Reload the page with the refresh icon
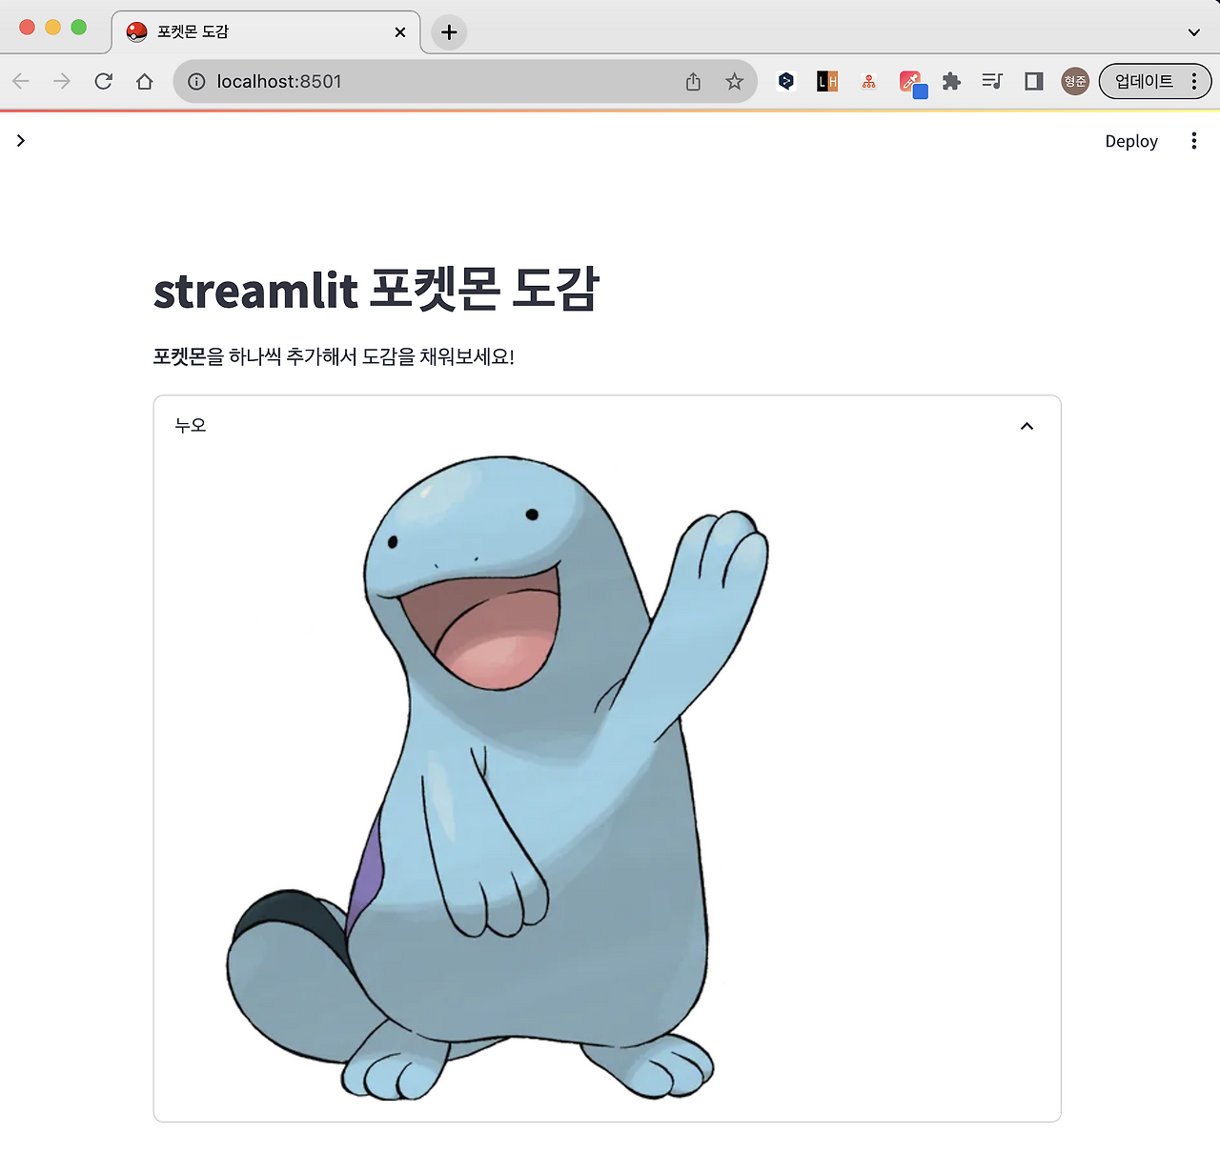Viewport: 1220px width, 1153px height. [x=103, y=81]
